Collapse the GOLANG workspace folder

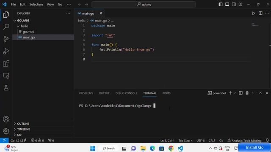(x=15, y=21)
